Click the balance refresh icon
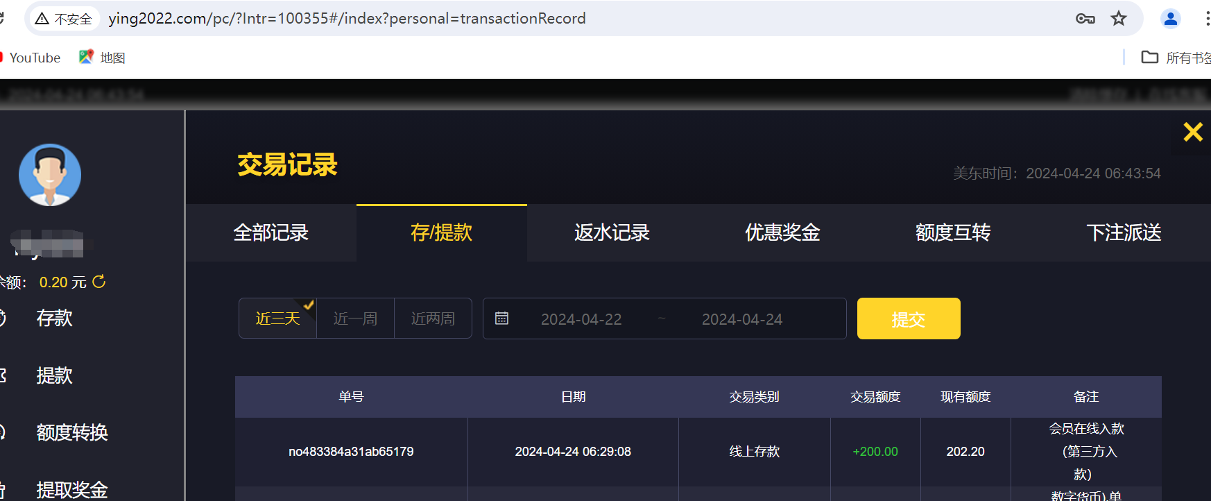 tap(99, 281)
